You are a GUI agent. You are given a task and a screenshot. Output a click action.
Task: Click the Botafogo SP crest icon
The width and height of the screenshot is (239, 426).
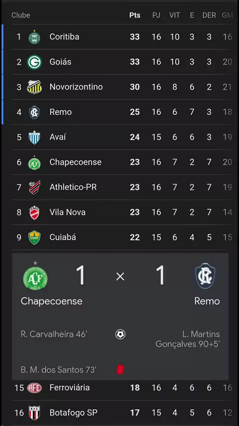34,413
